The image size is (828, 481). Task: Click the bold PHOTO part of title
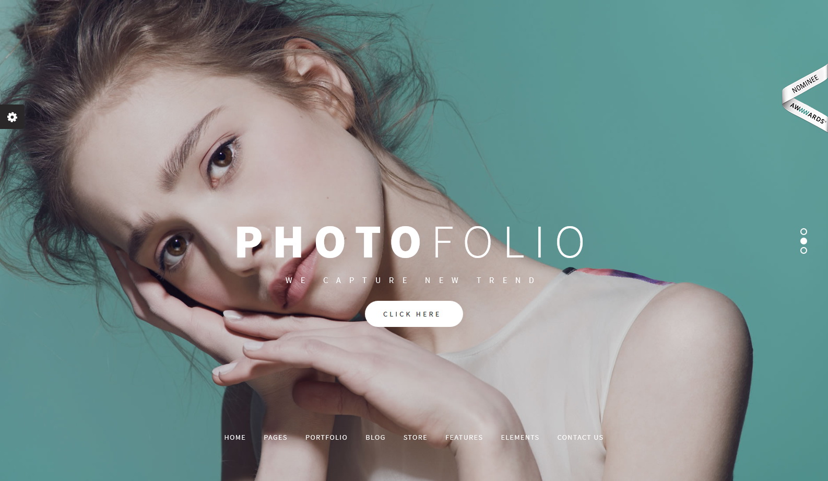(329, 242)
